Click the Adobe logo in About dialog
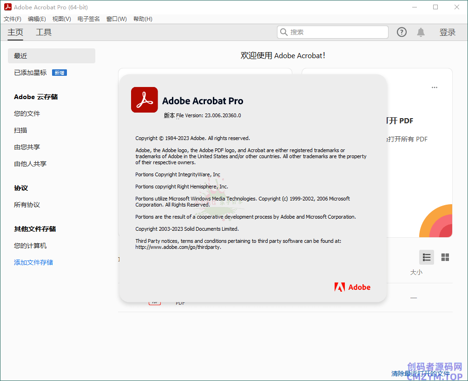Screen dimensions: 468x381 tap(352, 287)
